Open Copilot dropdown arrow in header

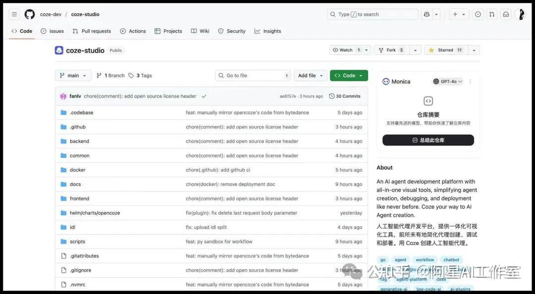(x=436, y=14)
